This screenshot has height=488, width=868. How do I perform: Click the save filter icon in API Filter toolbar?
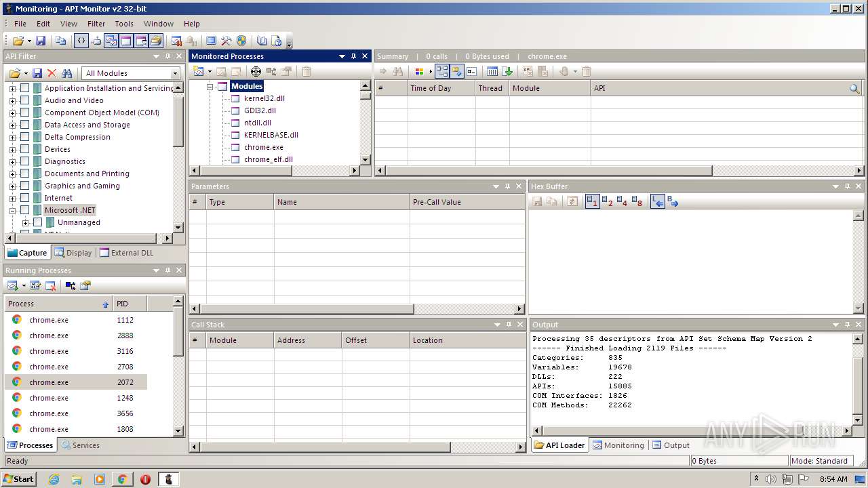click(x=37, y=73)
